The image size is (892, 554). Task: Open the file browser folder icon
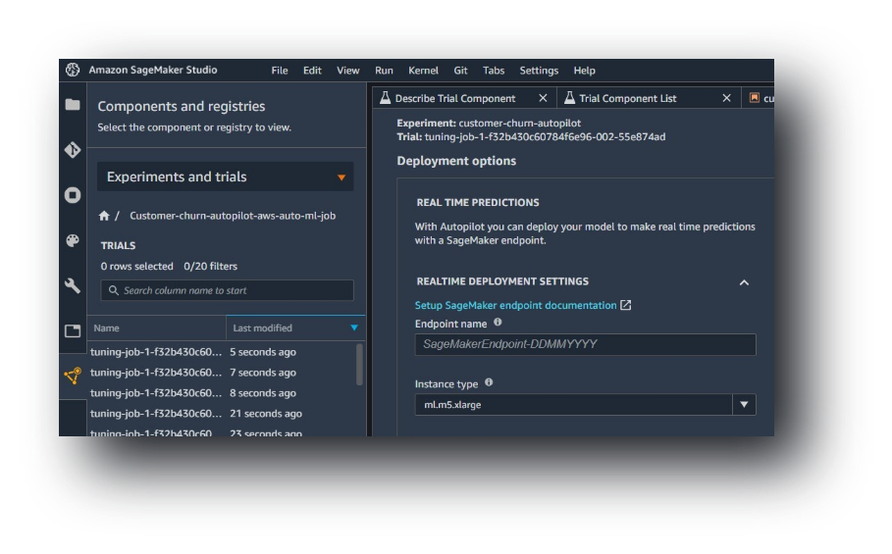click(73, 105)
